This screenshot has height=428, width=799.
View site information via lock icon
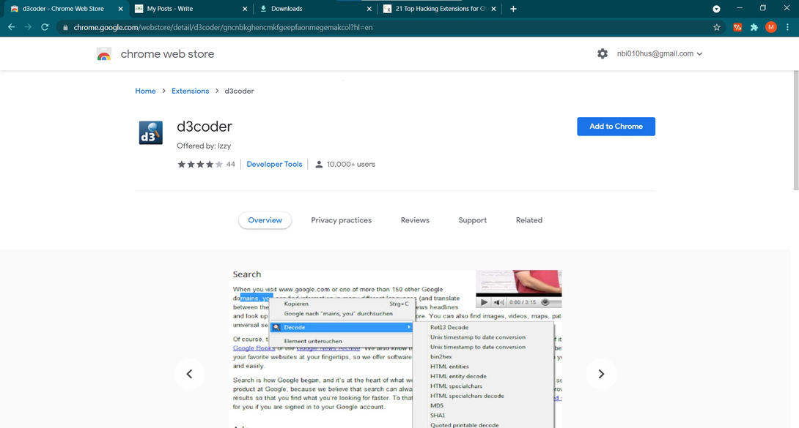pos(65,28)
